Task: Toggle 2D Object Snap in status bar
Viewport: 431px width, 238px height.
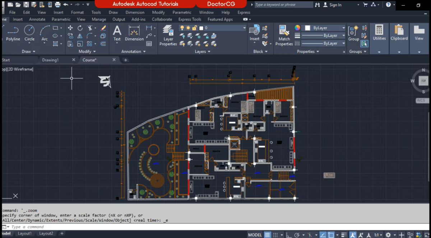Action: [x=331, y=235]
